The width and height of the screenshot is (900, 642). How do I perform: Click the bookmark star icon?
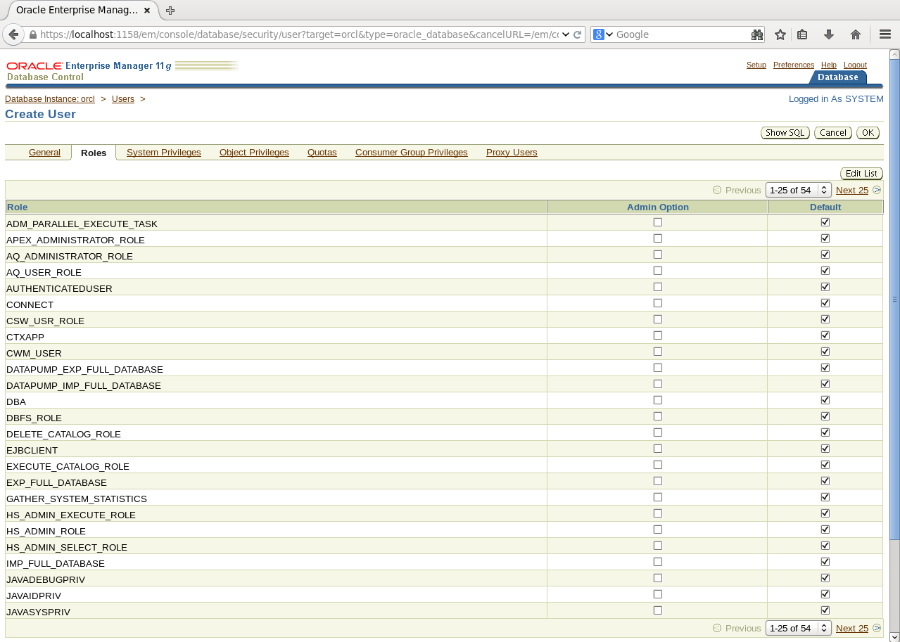click(780, 34)
